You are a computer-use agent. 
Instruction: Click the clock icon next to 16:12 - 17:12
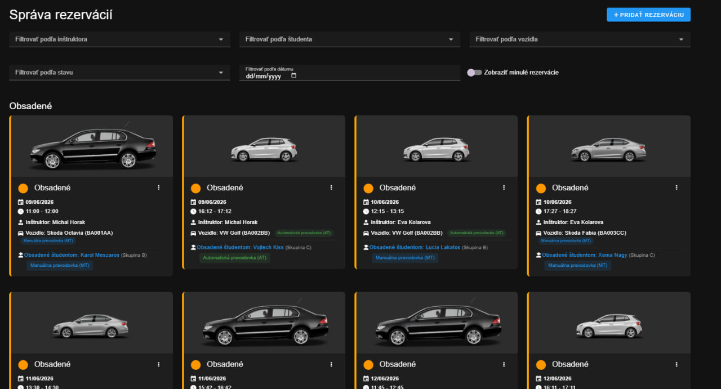tap(193, 211)
